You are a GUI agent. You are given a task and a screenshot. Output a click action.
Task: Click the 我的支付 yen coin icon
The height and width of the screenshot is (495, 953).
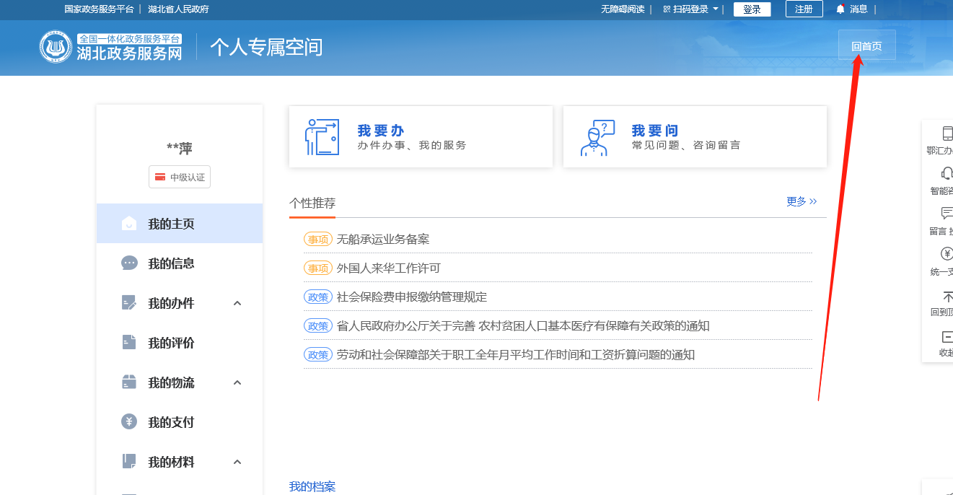[129, 422]
